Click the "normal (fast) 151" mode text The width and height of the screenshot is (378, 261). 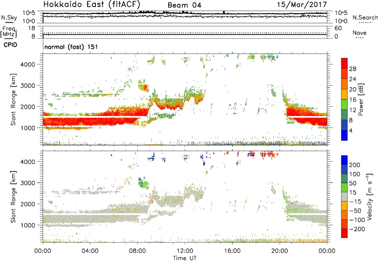[x=71, y=47]
